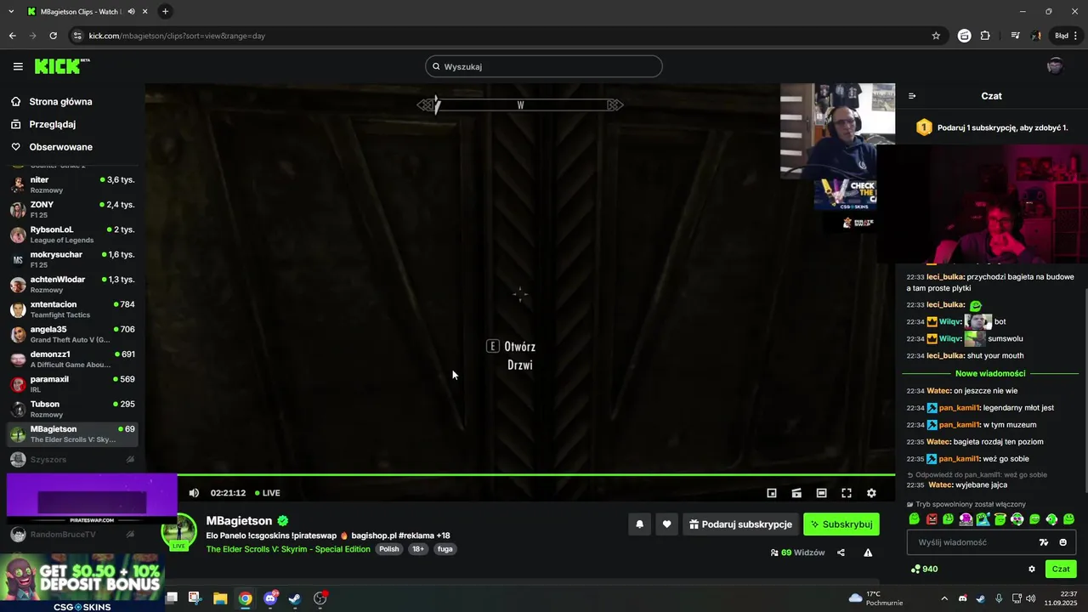Open the chat emoji picker
Image resolution: width=1088 pixels, height=612 pixels.
1062,542
